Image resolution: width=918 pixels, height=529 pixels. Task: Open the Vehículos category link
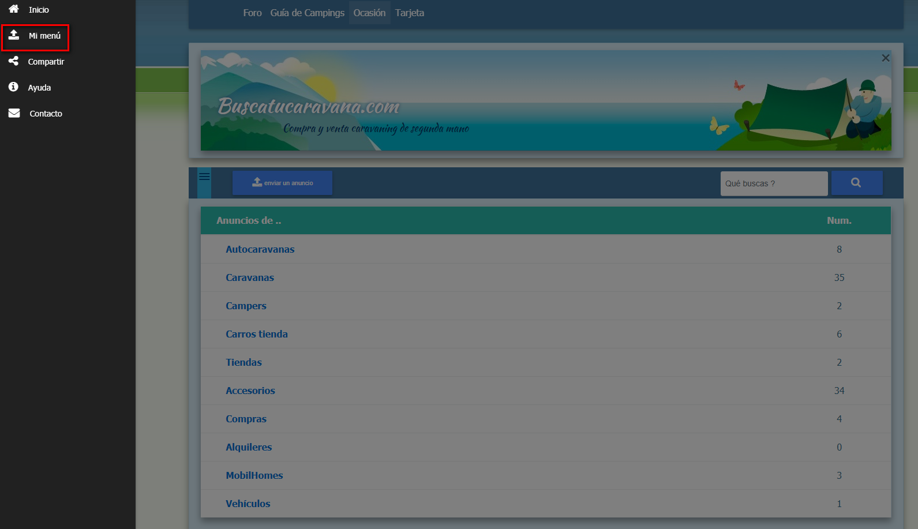click(x=248, y=504)
